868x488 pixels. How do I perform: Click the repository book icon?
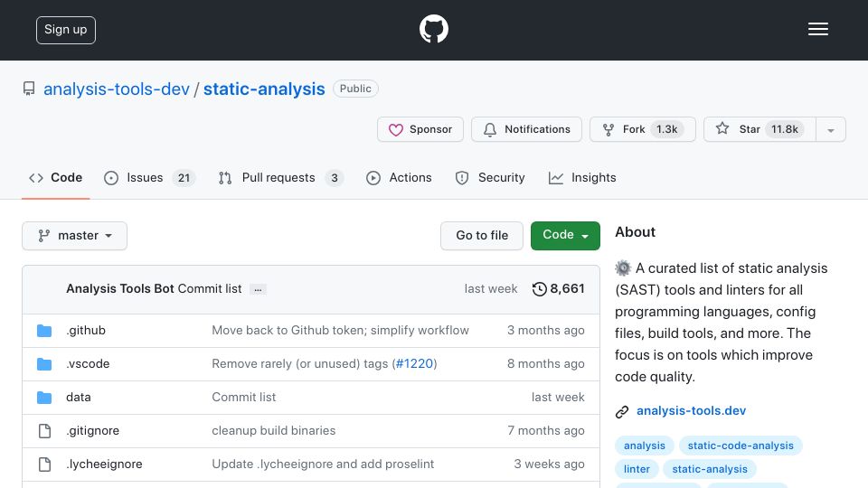pyautogui.click(x=29, y=89)
